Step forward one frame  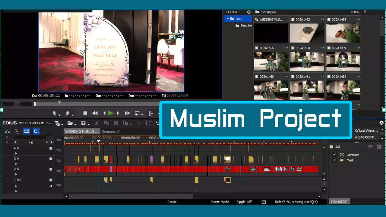pyautogui.click(x=118, y=113)
